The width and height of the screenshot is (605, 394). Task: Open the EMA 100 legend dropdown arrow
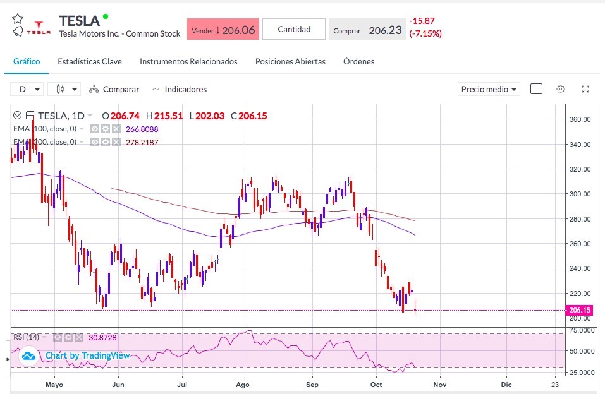(82, 129)
